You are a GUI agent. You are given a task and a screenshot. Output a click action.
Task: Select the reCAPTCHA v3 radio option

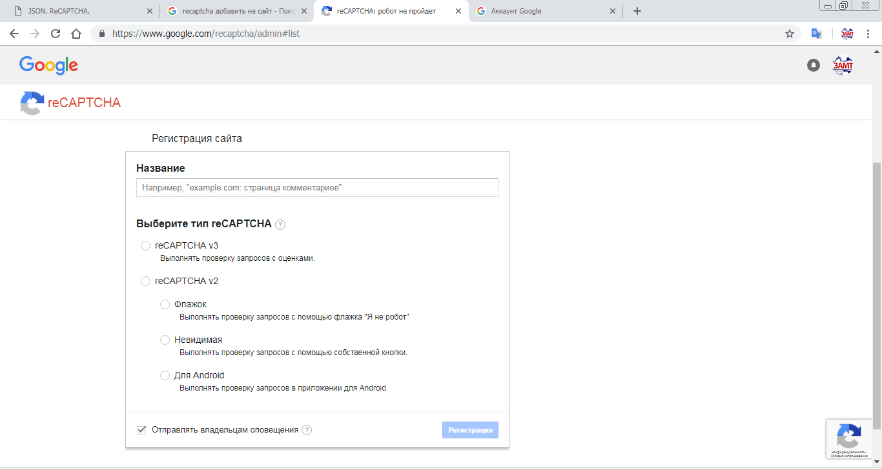tap(145, 246)
